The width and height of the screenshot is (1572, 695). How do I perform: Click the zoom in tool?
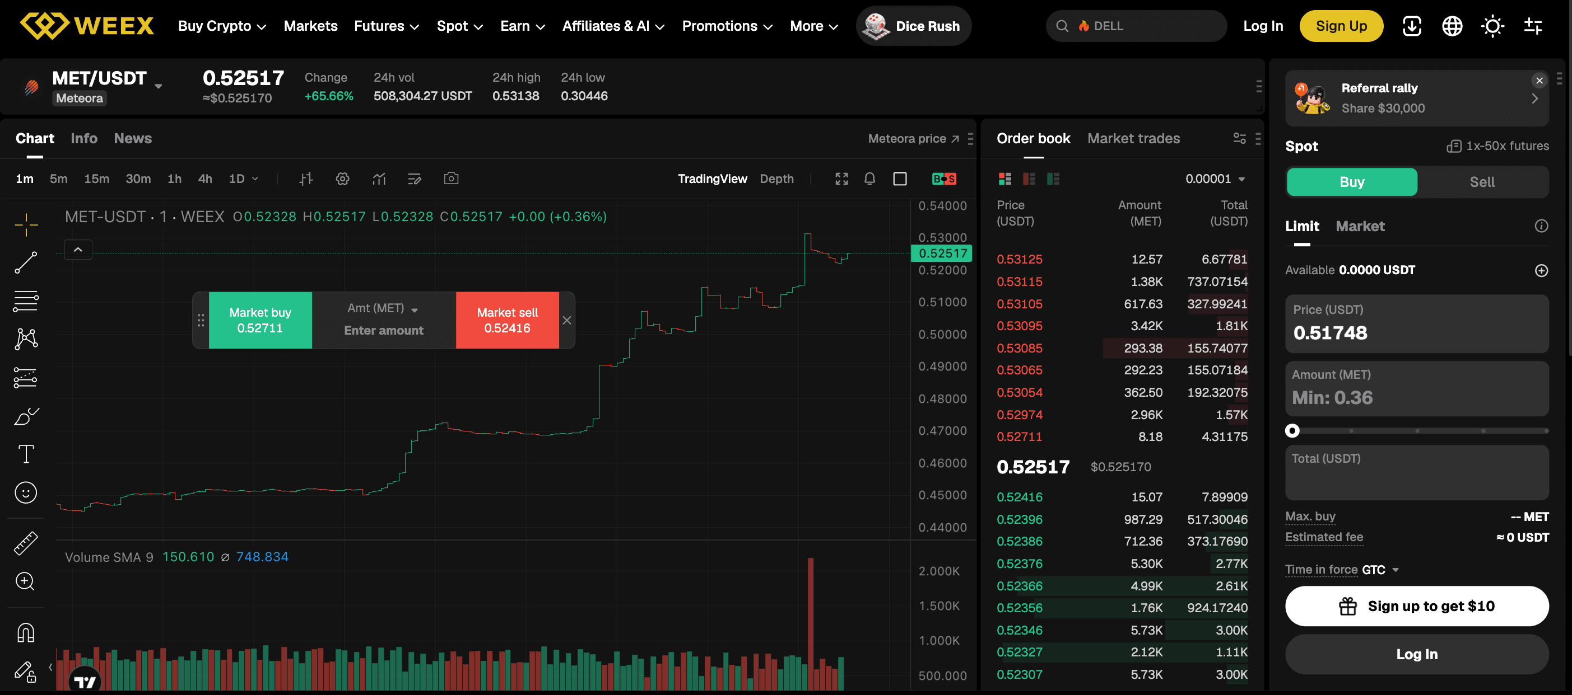click(x=25, y=581)
